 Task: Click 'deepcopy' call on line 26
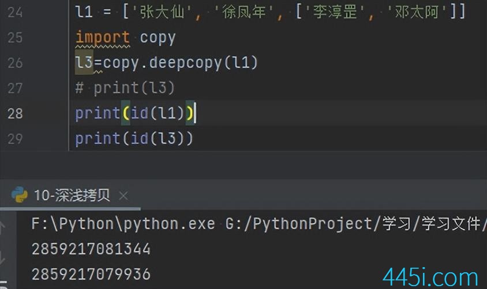[x=185, y=63]
